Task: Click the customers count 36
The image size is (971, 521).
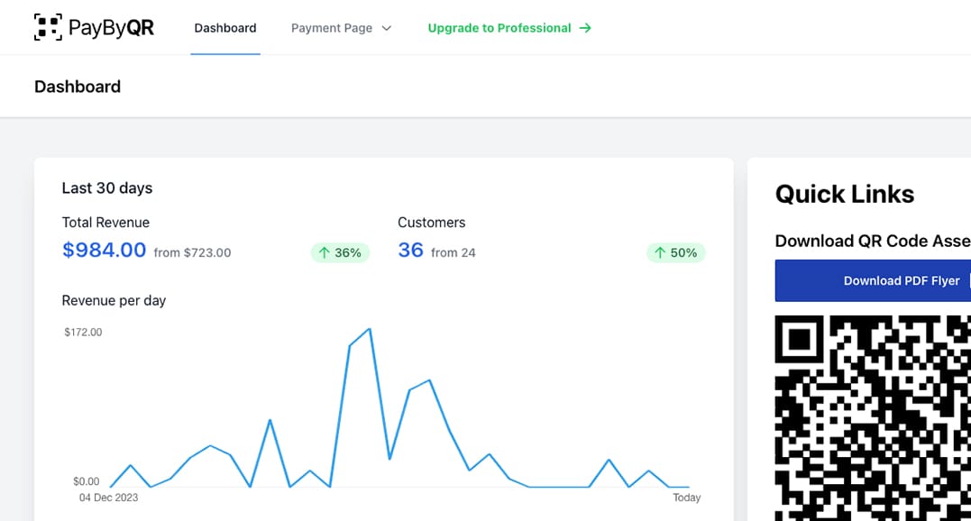Action: click(410, 250)
